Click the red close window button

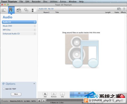[x=2, y=5]
